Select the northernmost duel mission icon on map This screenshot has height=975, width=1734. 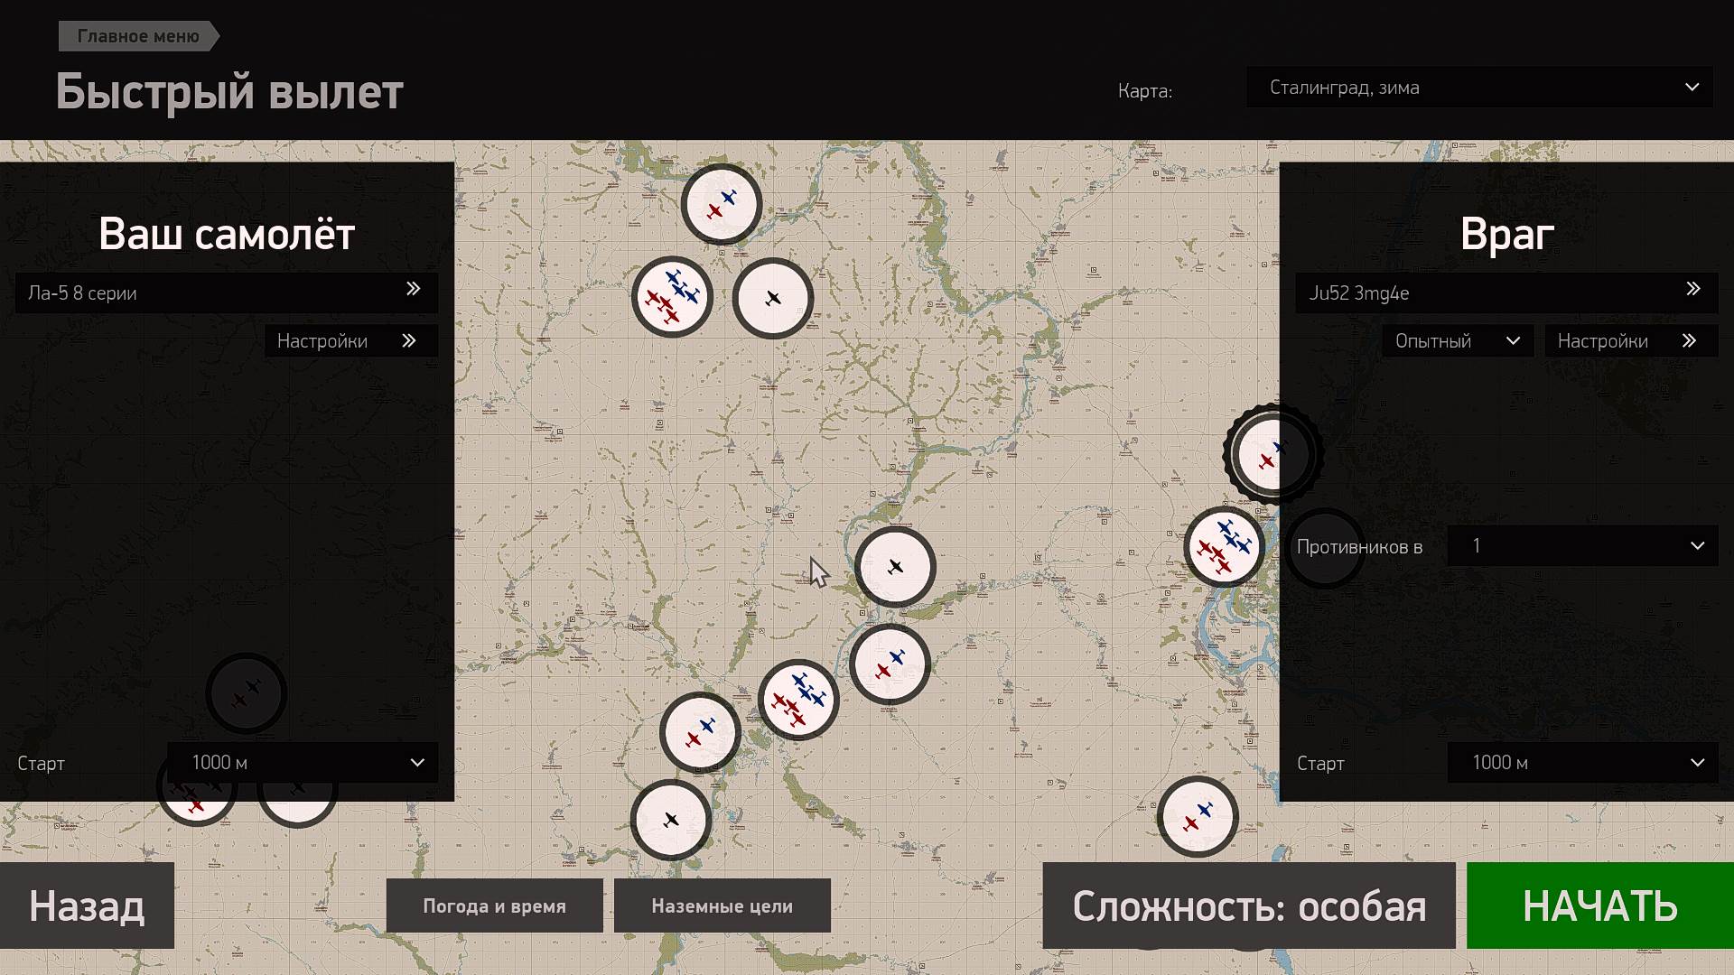[721, 204]
